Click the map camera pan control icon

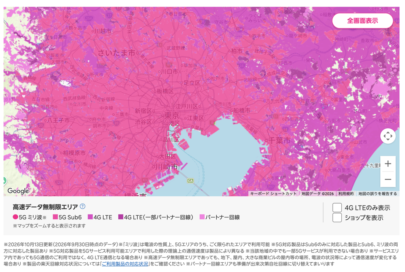tap(388, 136)
